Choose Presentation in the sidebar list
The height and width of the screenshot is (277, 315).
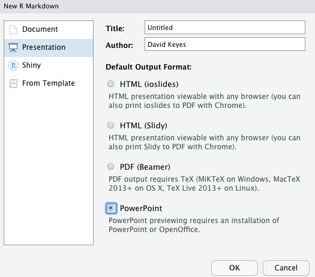49,48
